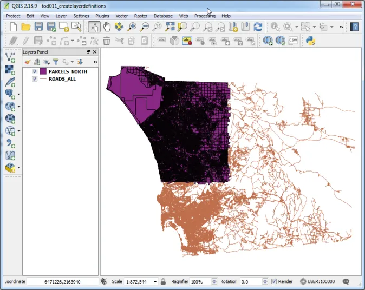The width and height of the screenshot is (365, 290).
Task: Open the Processing menu
Action: pyautogui.click(x=205, y=16)
